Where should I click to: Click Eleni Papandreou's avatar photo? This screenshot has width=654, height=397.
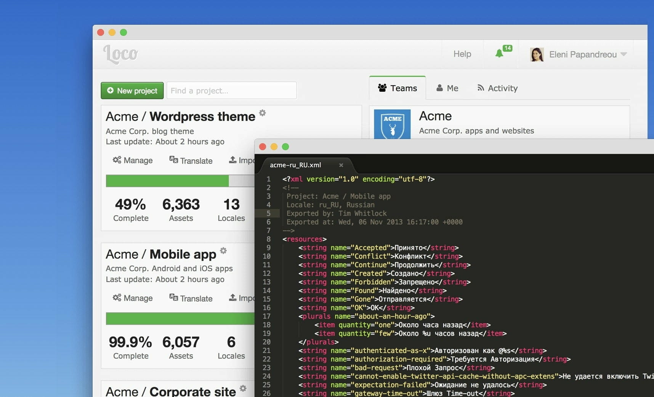(537, 54)
